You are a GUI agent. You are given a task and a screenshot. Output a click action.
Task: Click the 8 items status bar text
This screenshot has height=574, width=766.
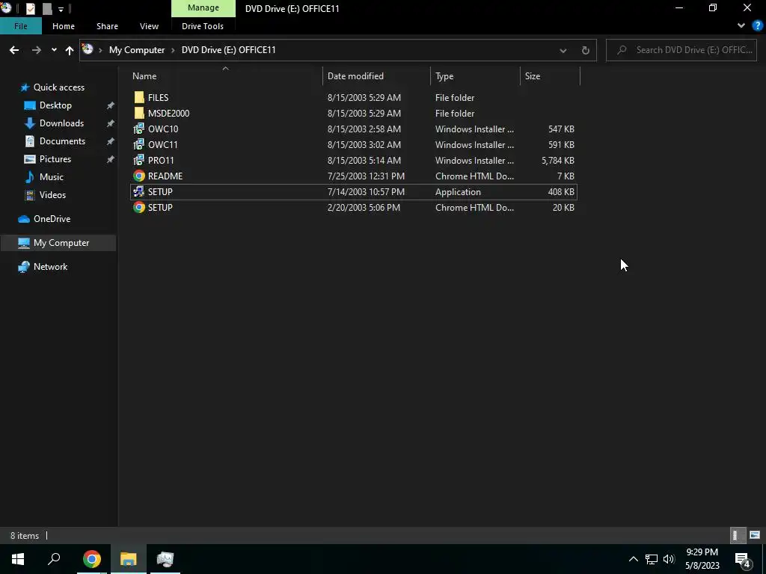[25, 535]
